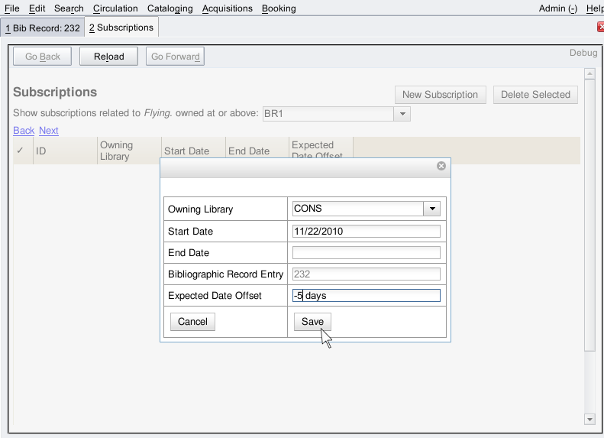Viewport: 604px width, 438px height.
Task: Click the checkmark select-all column header
Action: coord(20,151)
